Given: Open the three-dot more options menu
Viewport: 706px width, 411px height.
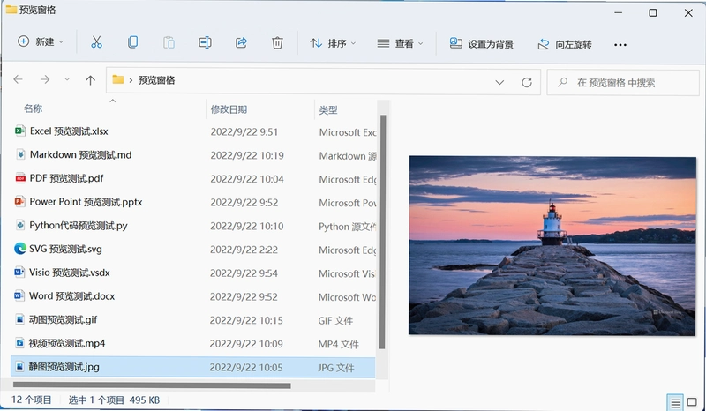Looking at the screenshot, I should 620,45.
